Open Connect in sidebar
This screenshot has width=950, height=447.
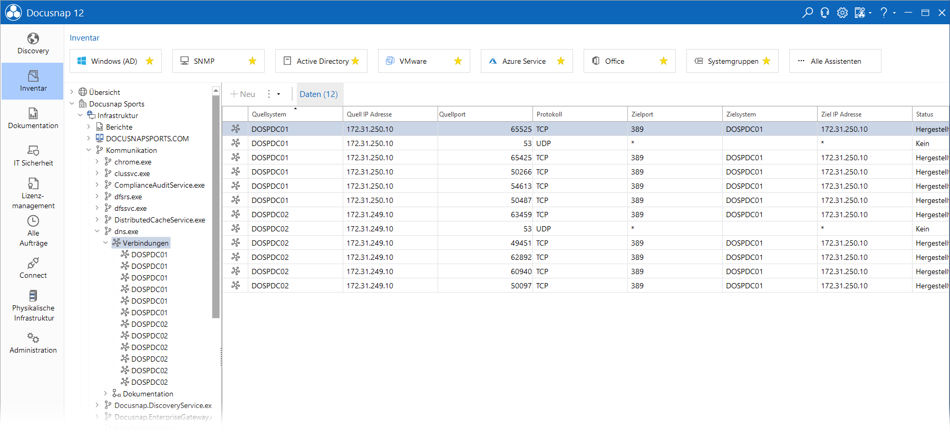coord(33,268)
